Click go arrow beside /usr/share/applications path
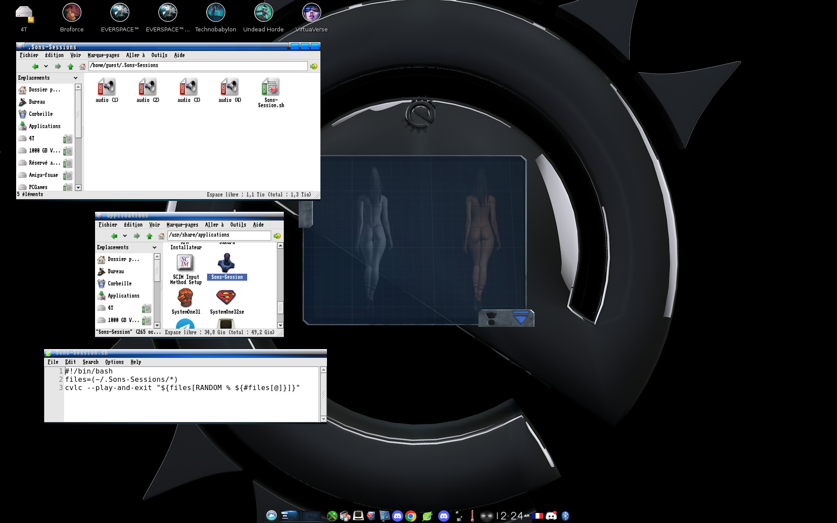This screenshot has height=523, width=837. [x=277, y=236]
